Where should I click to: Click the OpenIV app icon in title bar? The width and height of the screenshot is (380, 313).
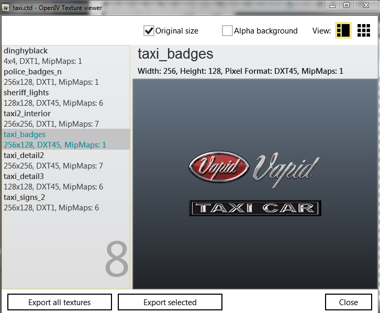[6, 8]
